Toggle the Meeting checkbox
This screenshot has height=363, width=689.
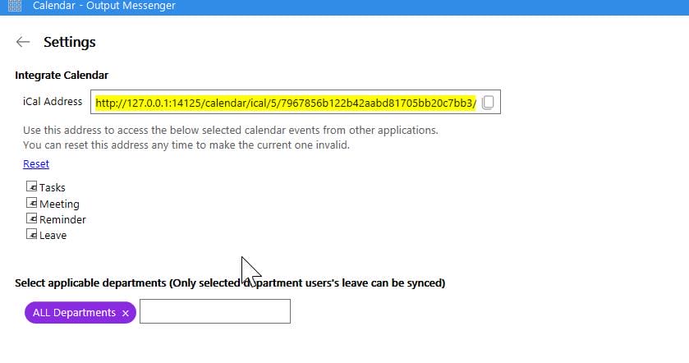(31, 203)
